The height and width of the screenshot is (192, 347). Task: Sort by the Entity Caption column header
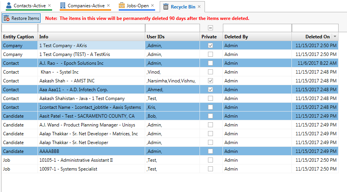click(20, 37)
